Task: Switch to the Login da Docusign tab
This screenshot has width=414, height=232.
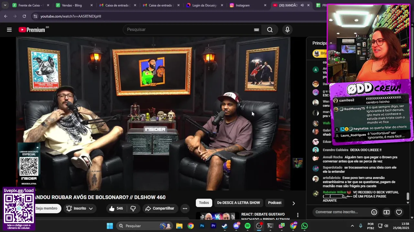Action: [205, 5]
